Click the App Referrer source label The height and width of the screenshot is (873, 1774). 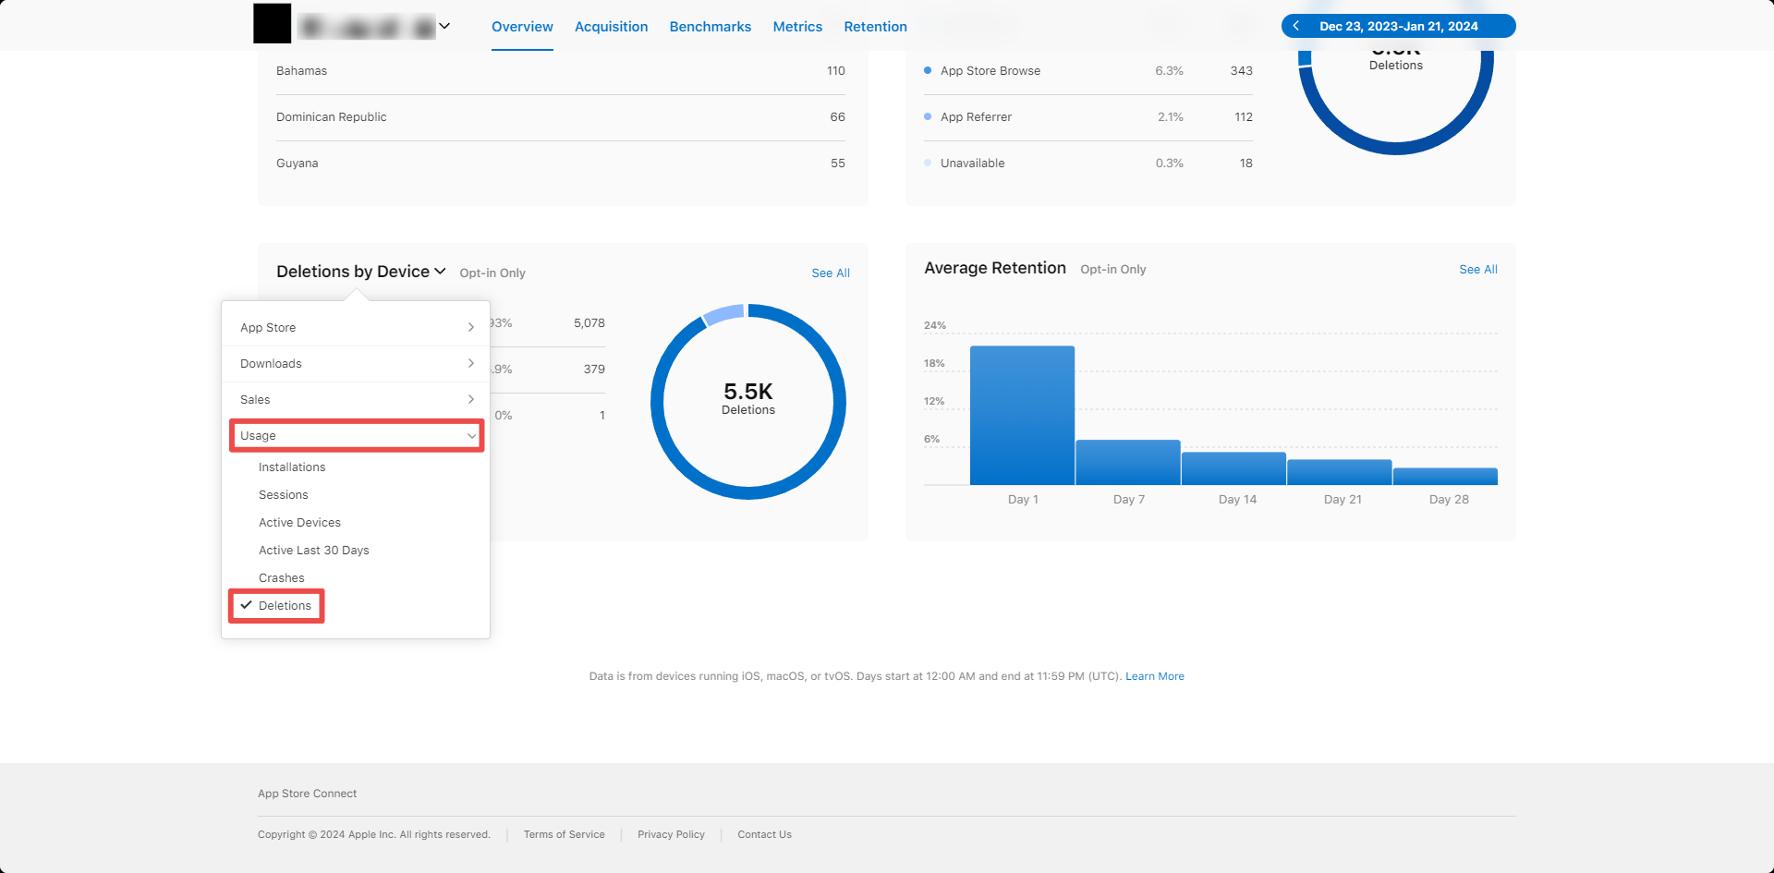976,117
